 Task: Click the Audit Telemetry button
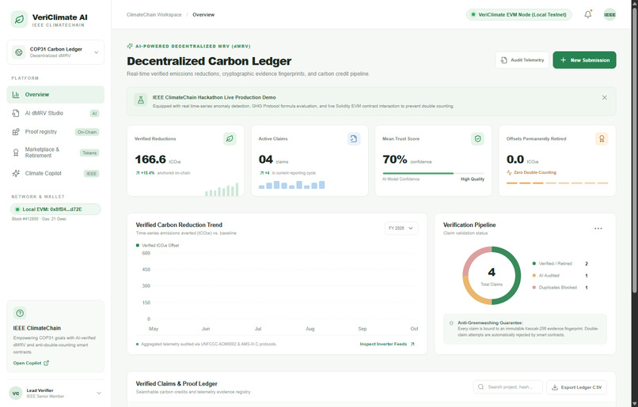[522, 60]
